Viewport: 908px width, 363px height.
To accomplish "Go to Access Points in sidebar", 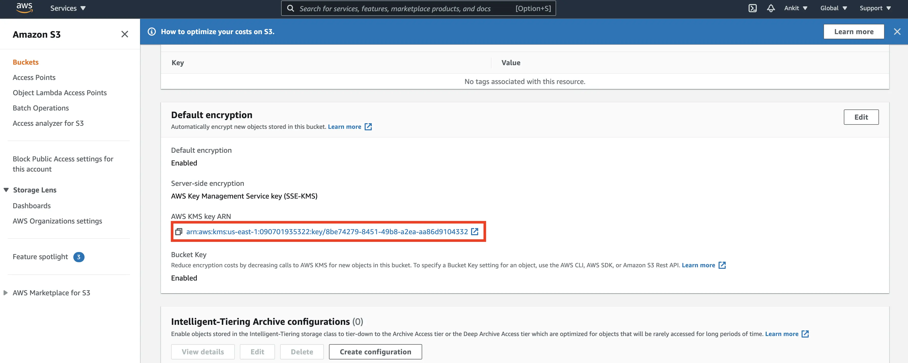I will coord(34,78).
